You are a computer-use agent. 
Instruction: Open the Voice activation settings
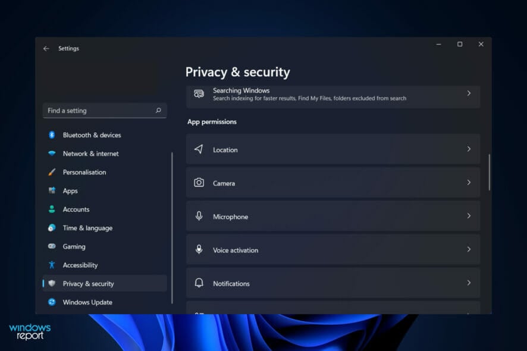tap(333, 250)
